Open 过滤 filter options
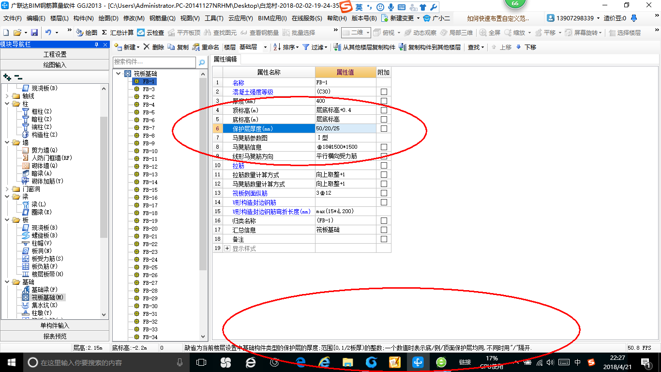 click(x=315, y=47)
